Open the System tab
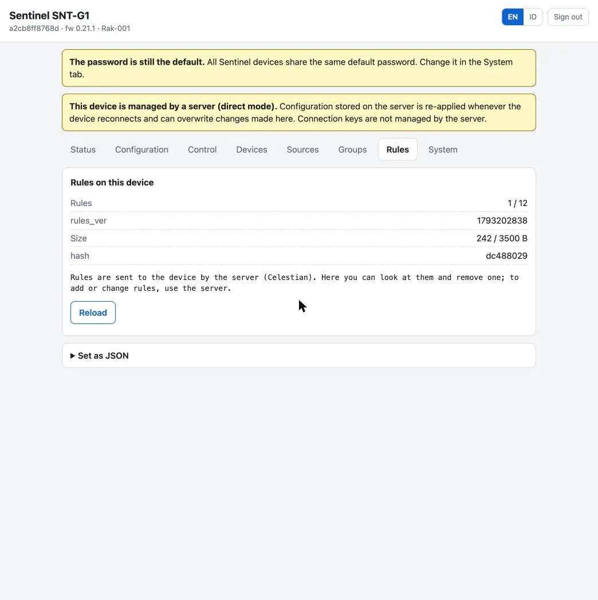This screenshot has height=600, width=598. (x=443, y=149)
